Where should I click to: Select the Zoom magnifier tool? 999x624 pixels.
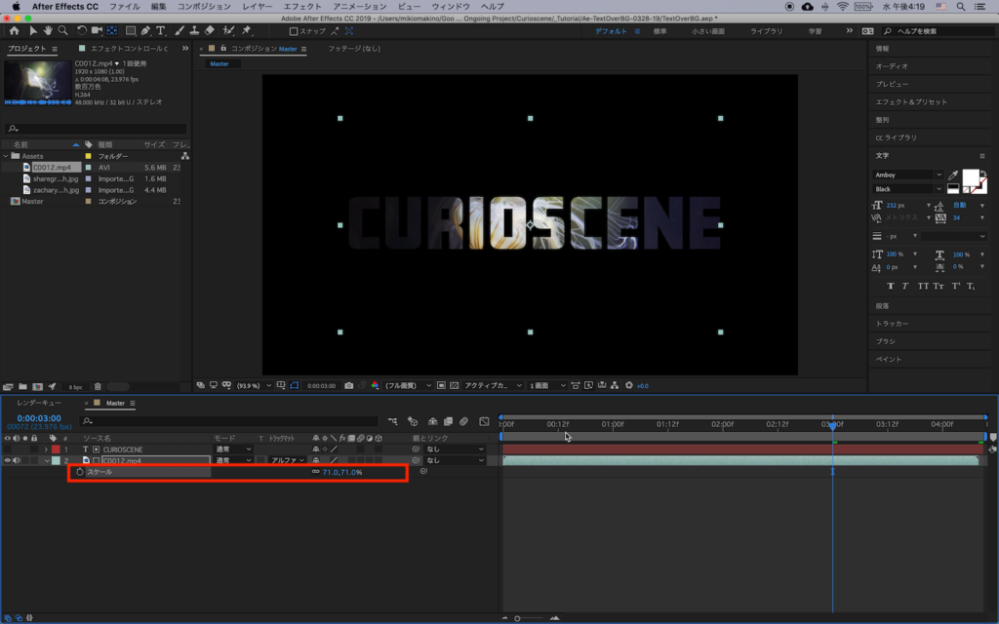(x=63, y=31)
